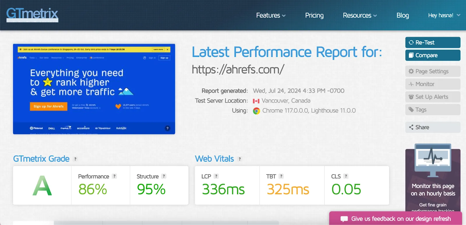The width and height of the screenshot is (466, 225).
Task: Click Set Up Alerts
Action: click(433, 97)
